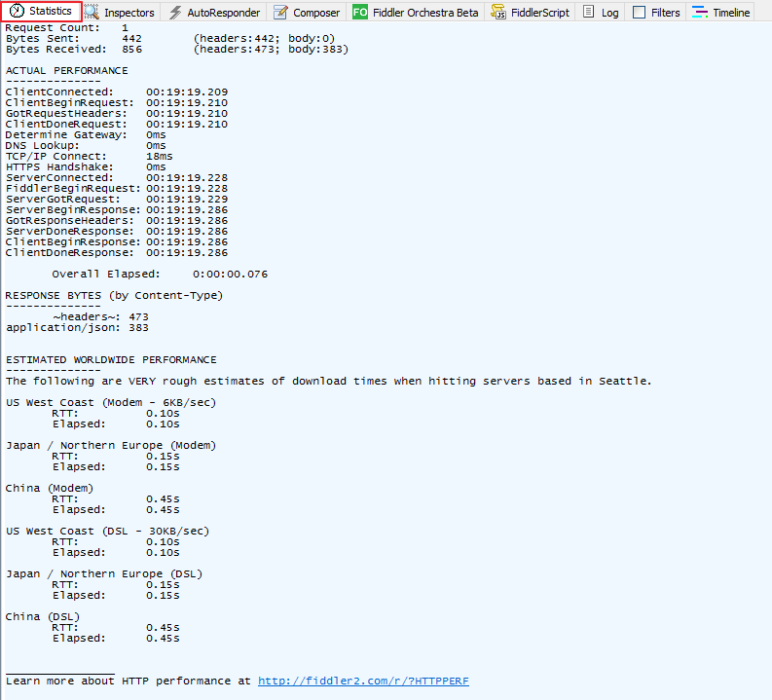
Task: Open the AutoResponder tab
Action: (223, 13)
